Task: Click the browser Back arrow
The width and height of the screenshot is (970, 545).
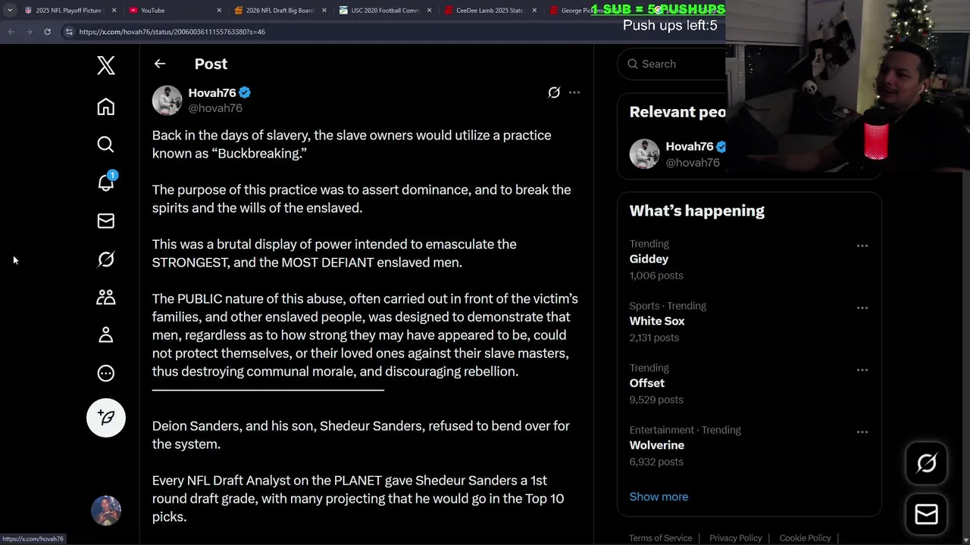Action: (11, 32)
